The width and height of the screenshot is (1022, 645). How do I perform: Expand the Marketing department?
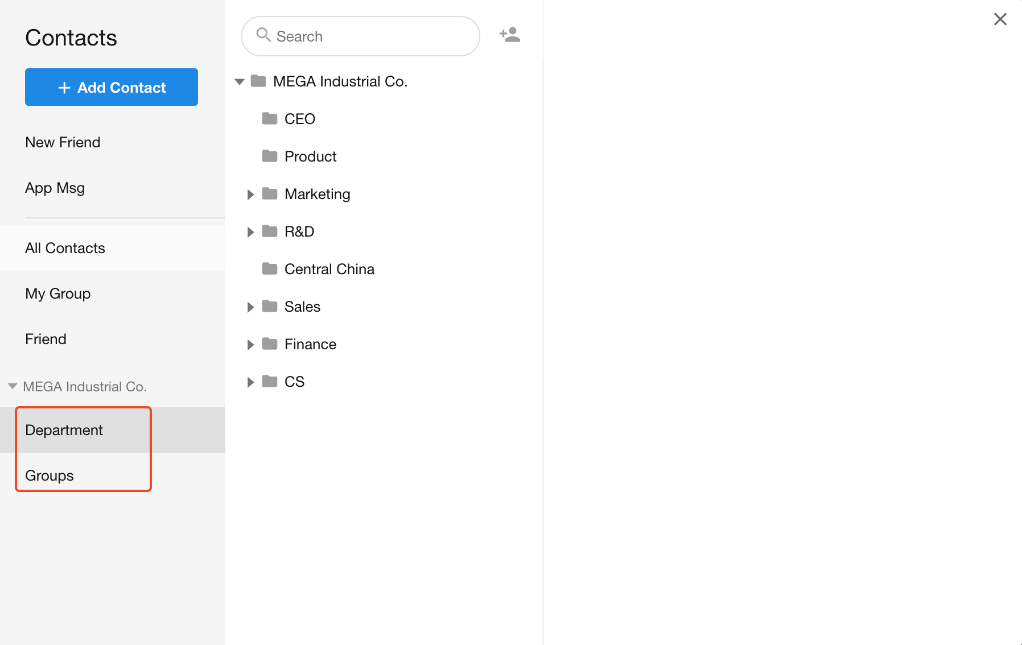pos(250,195)
